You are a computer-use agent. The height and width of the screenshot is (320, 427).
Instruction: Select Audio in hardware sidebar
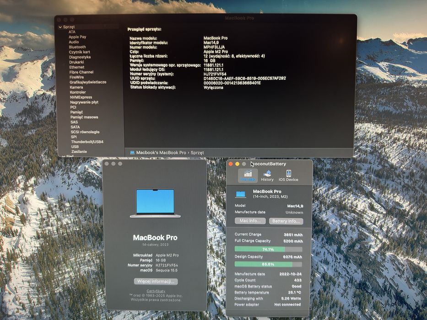(74, 42)
